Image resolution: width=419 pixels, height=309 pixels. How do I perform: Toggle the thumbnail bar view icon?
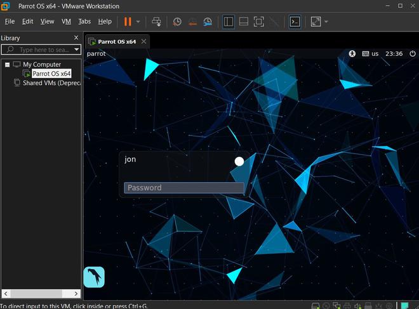click(244, 22)
